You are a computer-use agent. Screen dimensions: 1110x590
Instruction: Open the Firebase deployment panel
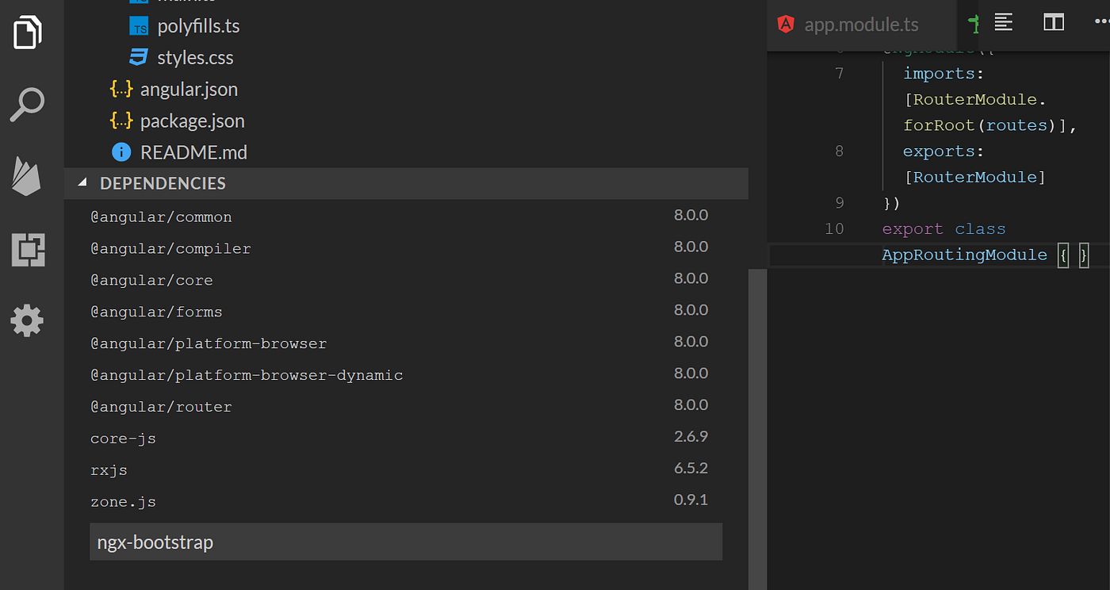pos(28,176)
